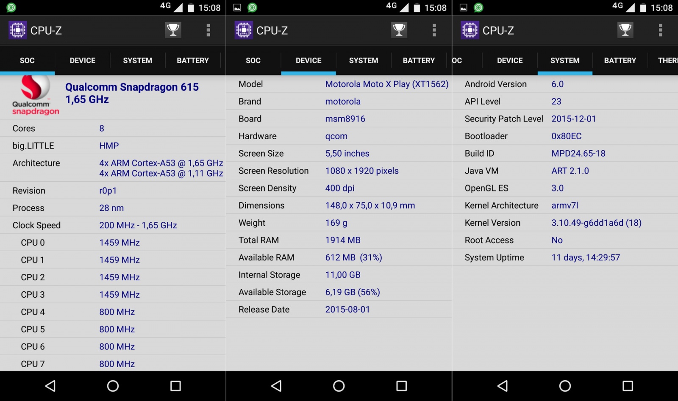The height and width of the screenshot is (401, 678).
Task: Switch to the SOC tab in the middle screen
Action: click(x=253, y=61)
